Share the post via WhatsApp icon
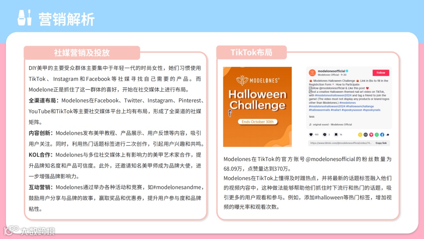Image resolution: width=424 pixels, height=239 pixels. click(x=376, y=134)
